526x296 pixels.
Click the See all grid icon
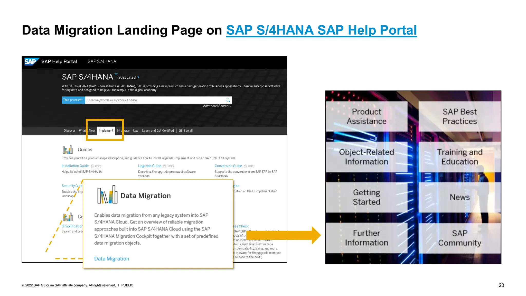click(x=181, y=131)
